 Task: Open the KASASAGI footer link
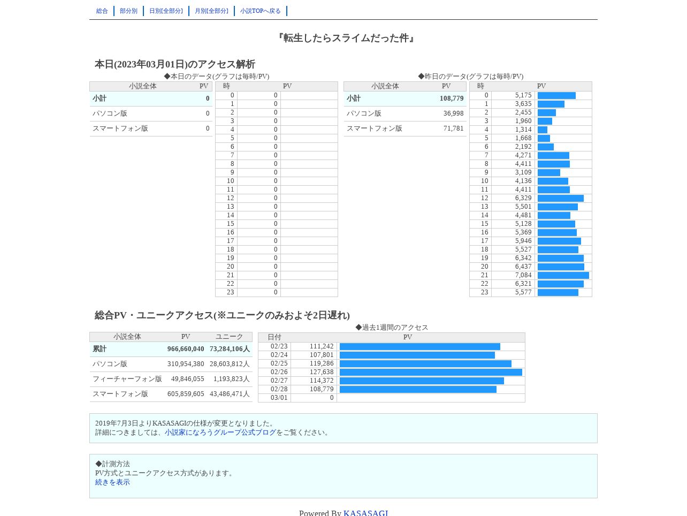tap(366, 513)
